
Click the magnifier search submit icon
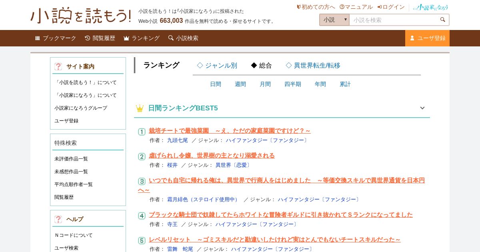(x=442, y=20)
